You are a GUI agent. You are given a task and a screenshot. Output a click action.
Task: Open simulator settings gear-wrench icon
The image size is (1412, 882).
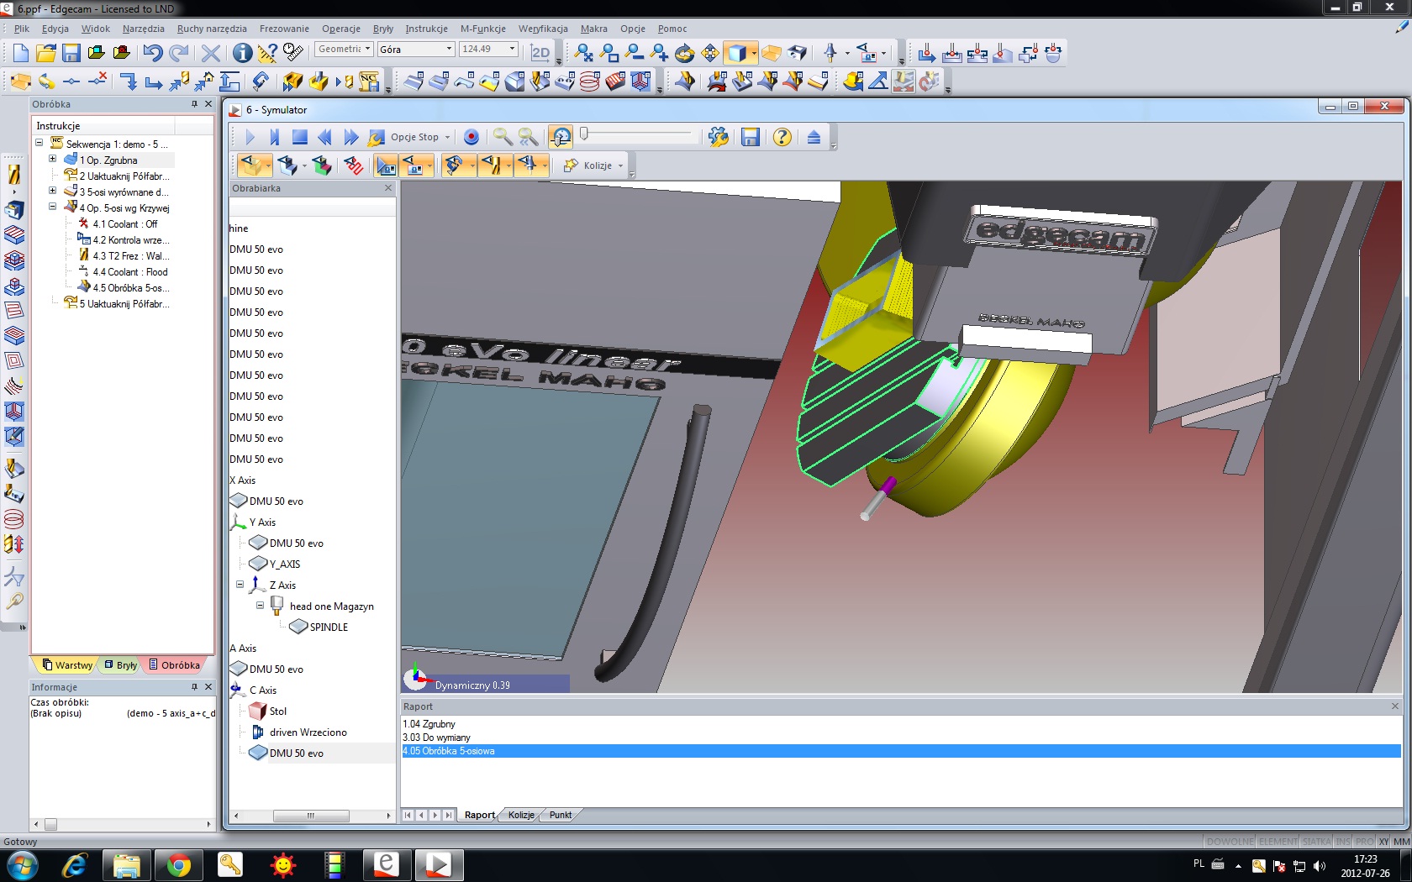click(x=719, y=137)
